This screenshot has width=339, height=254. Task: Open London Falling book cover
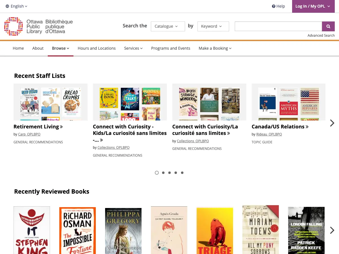(306, 231)
